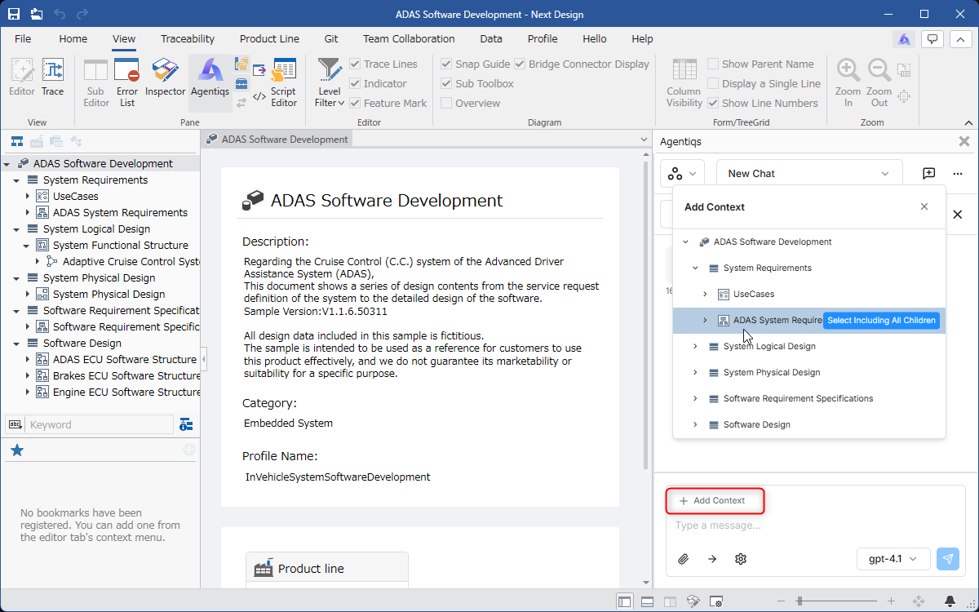Switch to the Home ribbon tab
979x612 pixels.
(x=73, y=38)
